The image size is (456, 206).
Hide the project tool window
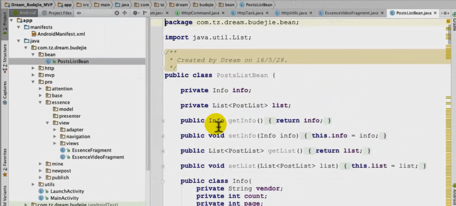tap(145, 13)
